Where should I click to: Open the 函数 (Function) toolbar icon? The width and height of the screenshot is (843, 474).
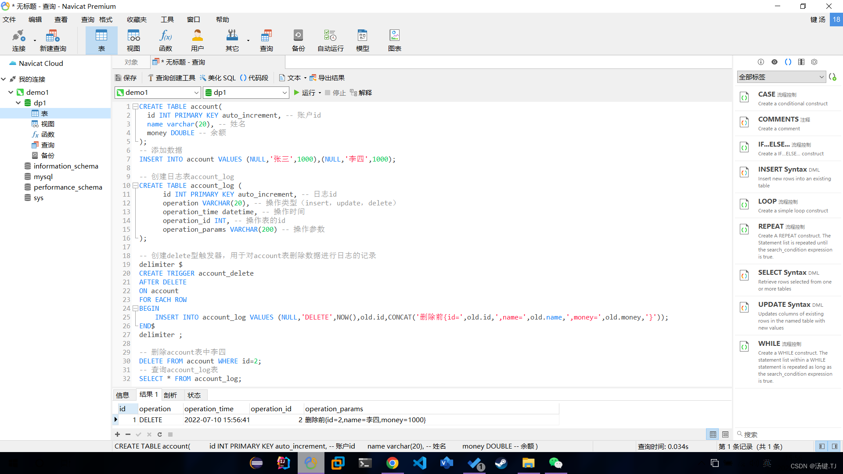tap(166, 40)
